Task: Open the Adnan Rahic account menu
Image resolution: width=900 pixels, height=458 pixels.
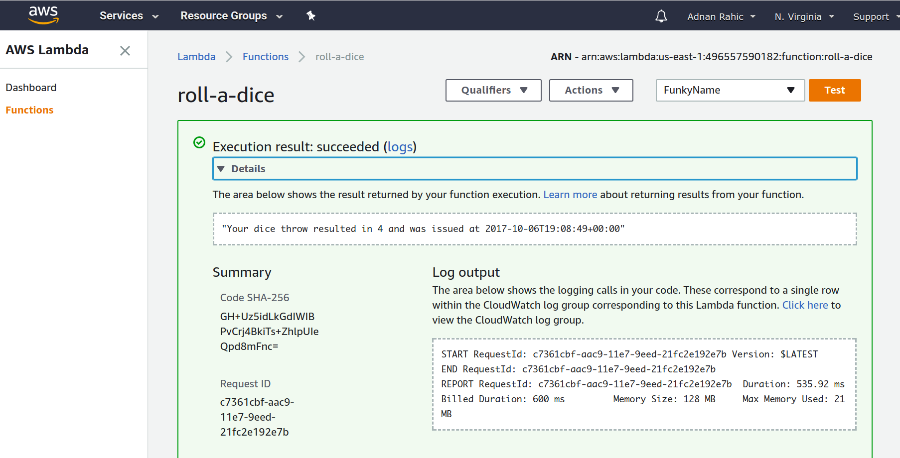Action: coord(721,16)
